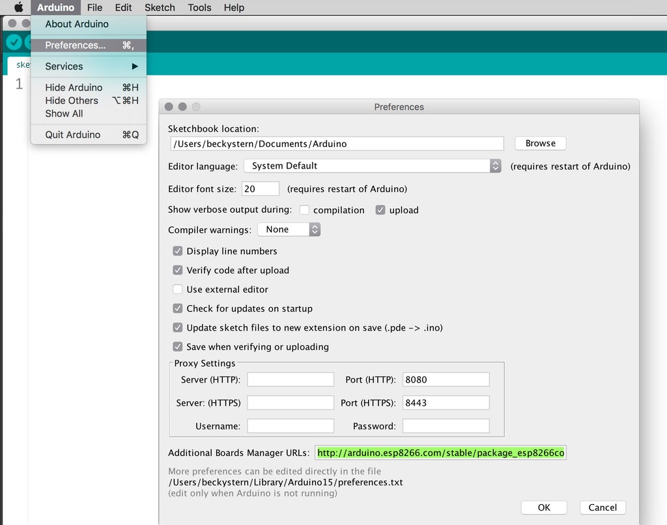This screenshot has height=525, width=667.
Task: Choose Hide Others menu entry
Action: click(89, 101)
